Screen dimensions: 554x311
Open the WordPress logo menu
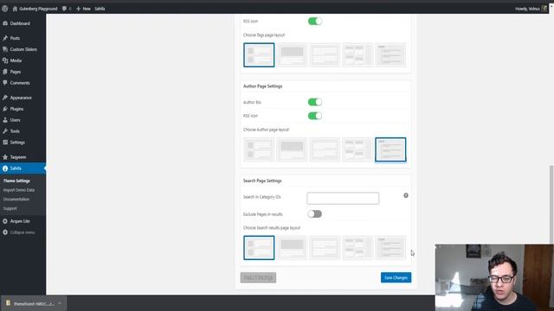tap(5, 9)
